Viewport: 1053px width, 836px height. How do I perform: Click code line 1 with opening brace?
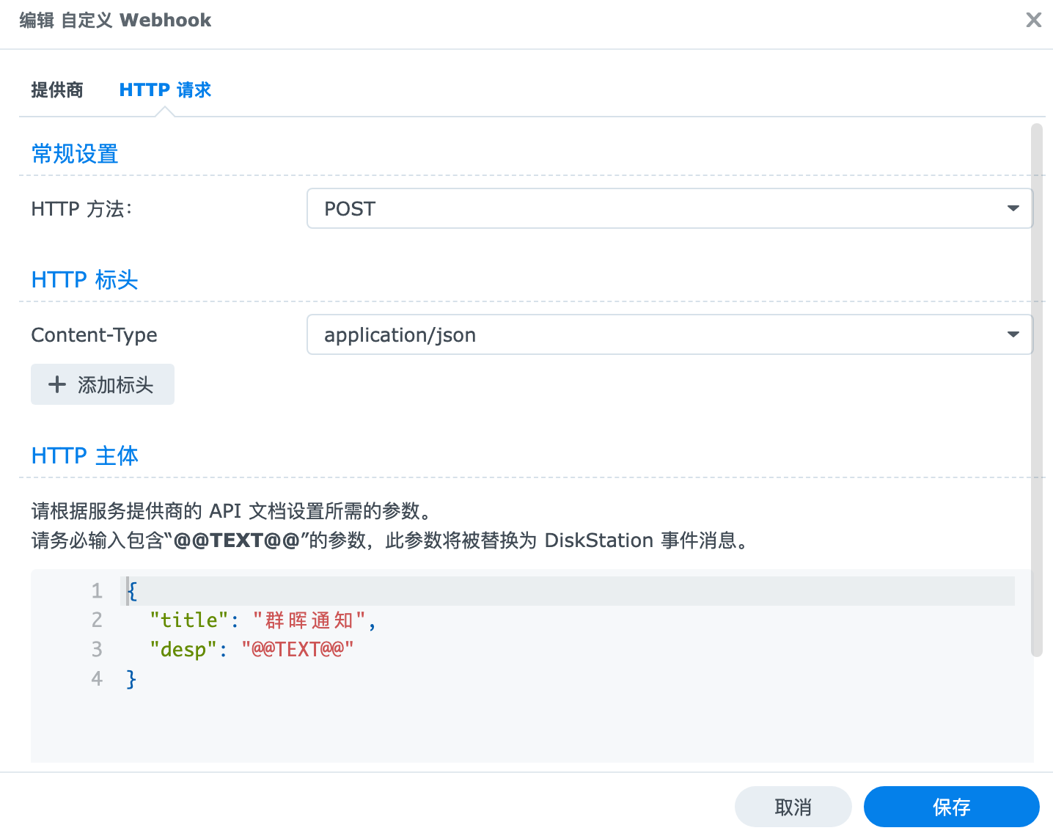pyautogui.click(x=568, y=591)
